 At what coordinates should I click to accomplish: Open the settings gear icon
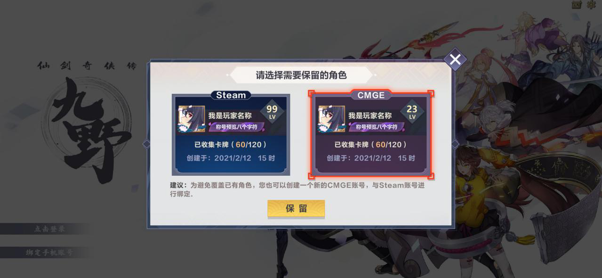tap(591, 5)
